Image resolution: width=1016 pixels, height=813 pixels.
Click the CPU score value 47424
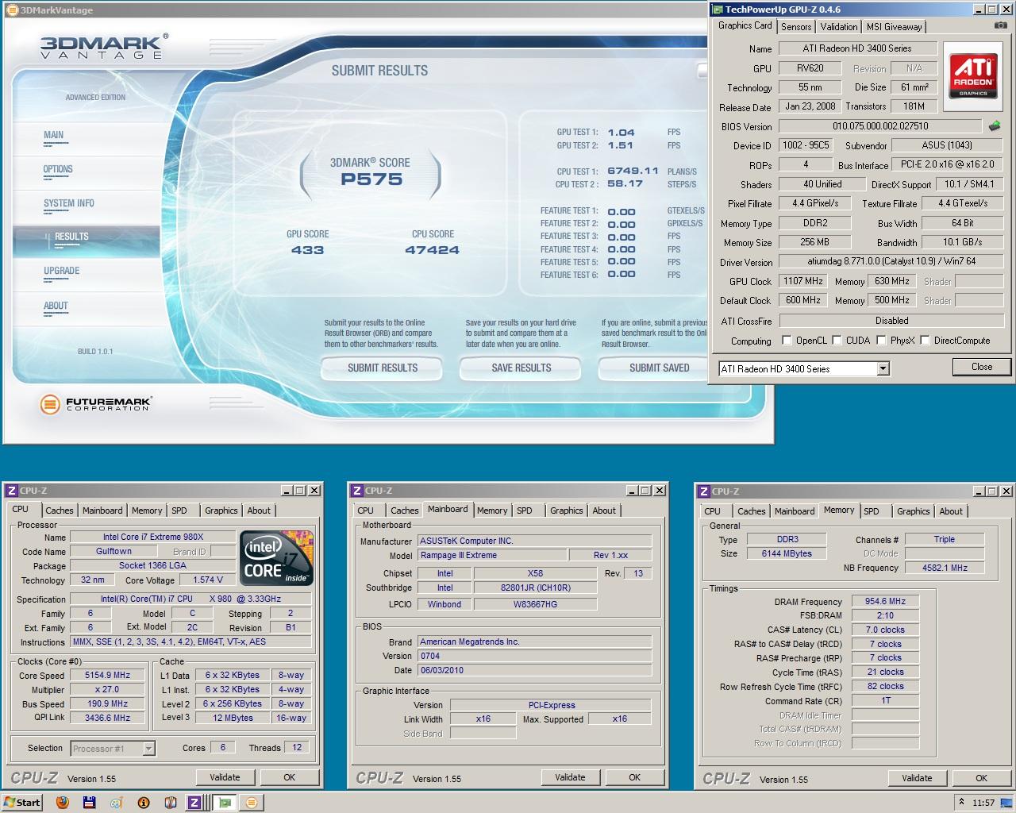coord(433,250)
